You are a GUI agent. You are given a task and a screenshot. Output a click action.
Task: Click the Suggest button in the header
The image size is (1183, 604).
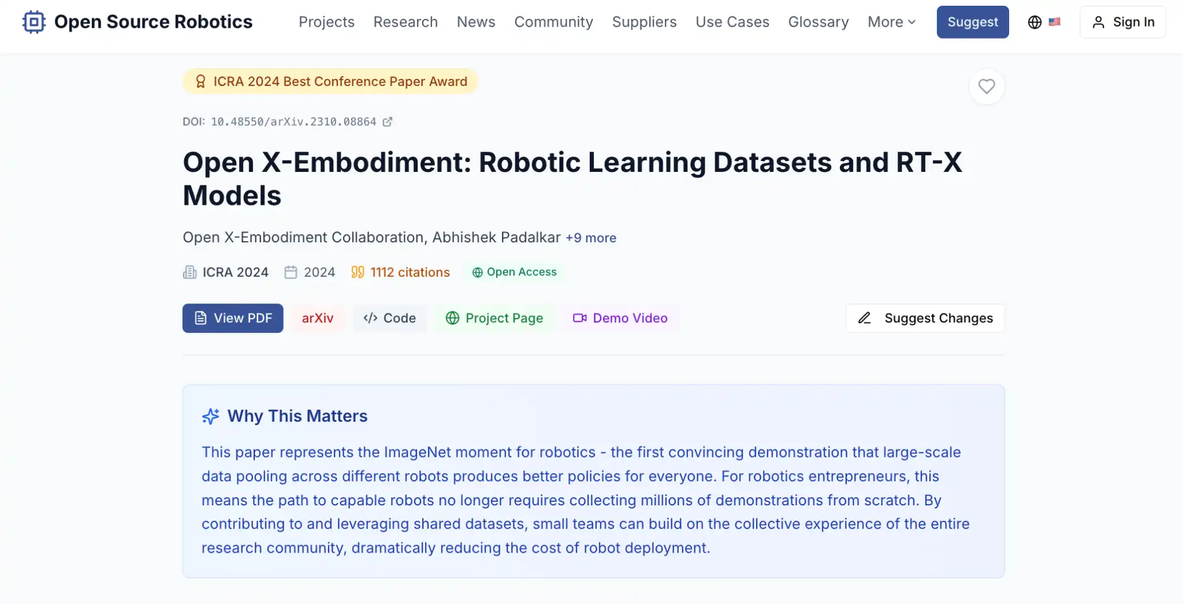973,22
